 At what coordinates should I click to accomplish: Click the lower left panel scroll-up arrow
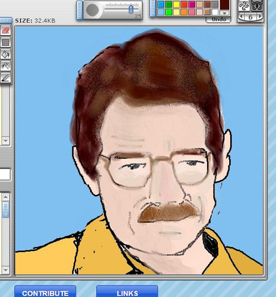5,197
